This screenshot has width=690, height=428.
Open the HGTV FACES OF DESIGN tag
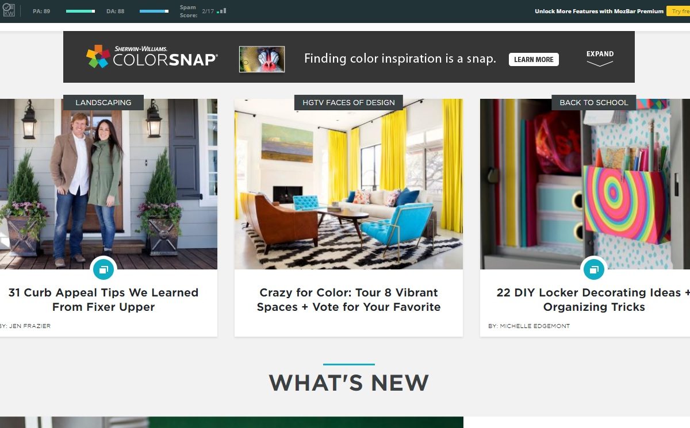(348, 102)
